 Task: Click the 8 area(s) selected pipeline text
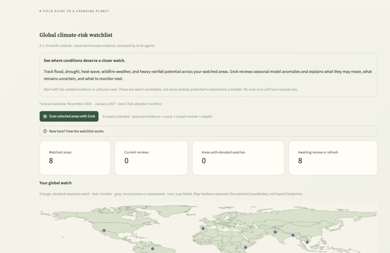[157, 116]
